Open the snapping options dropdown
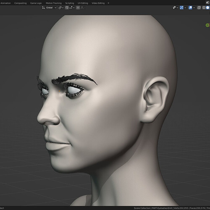Screen dimensions: 210x210 (x=72, y=8)
